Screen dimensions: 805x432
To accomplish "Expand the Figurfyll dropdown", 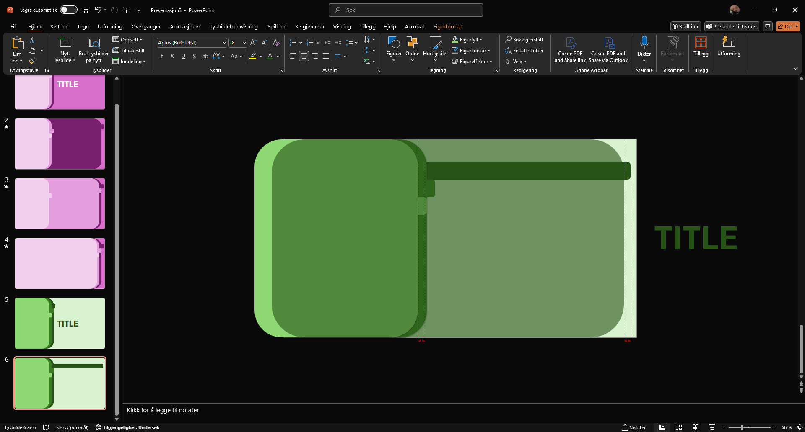I will coord(480,40).
